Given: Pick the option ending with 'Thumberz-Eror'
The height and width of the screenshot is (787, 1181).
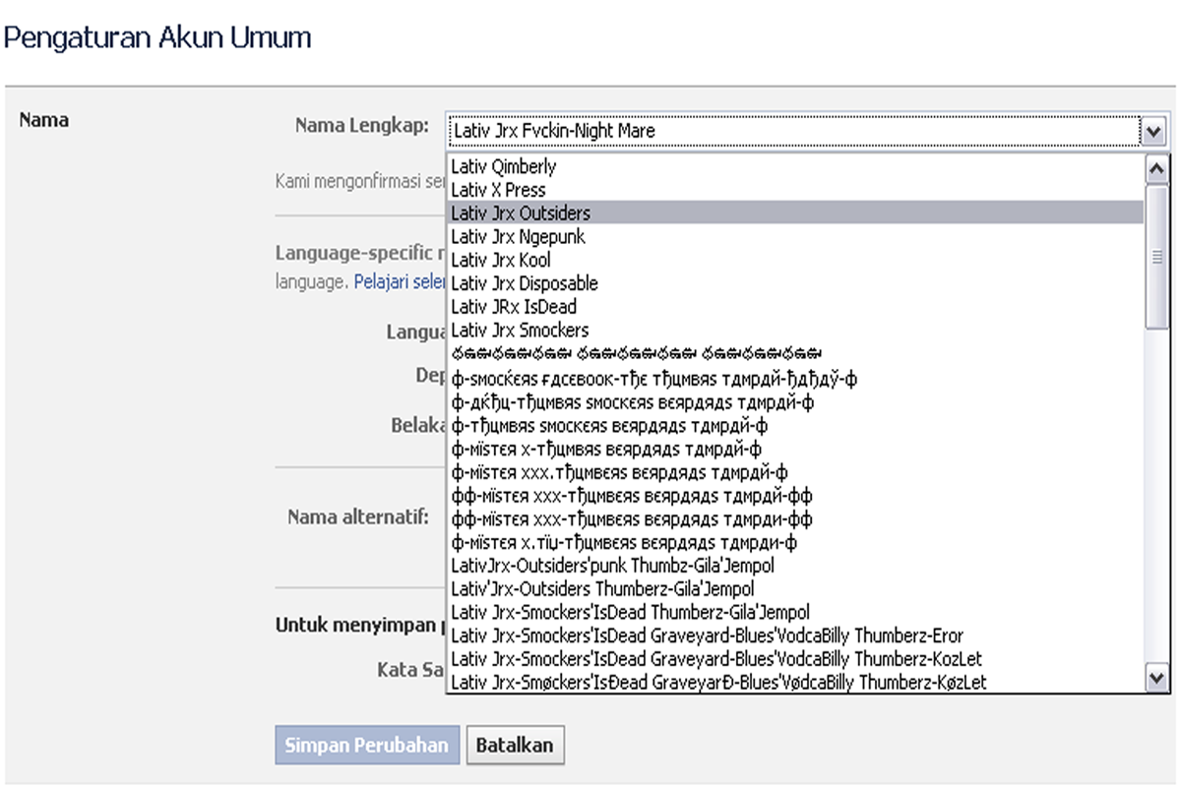Looking at the screenshot, I should pyautogui.click(x=707, y=636).
